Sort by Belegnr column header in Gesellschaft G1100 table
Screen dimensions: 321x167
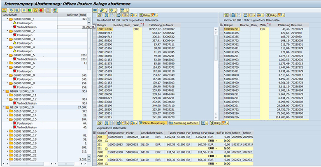[105, 25]
